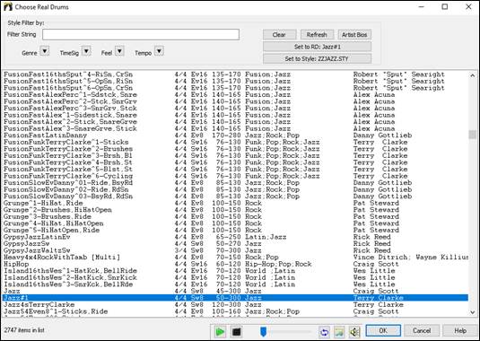Image resolution: width=480 pixels, height=341 pixels.
Task: Play the selected RealDrums demo
Action: [219, 331]
